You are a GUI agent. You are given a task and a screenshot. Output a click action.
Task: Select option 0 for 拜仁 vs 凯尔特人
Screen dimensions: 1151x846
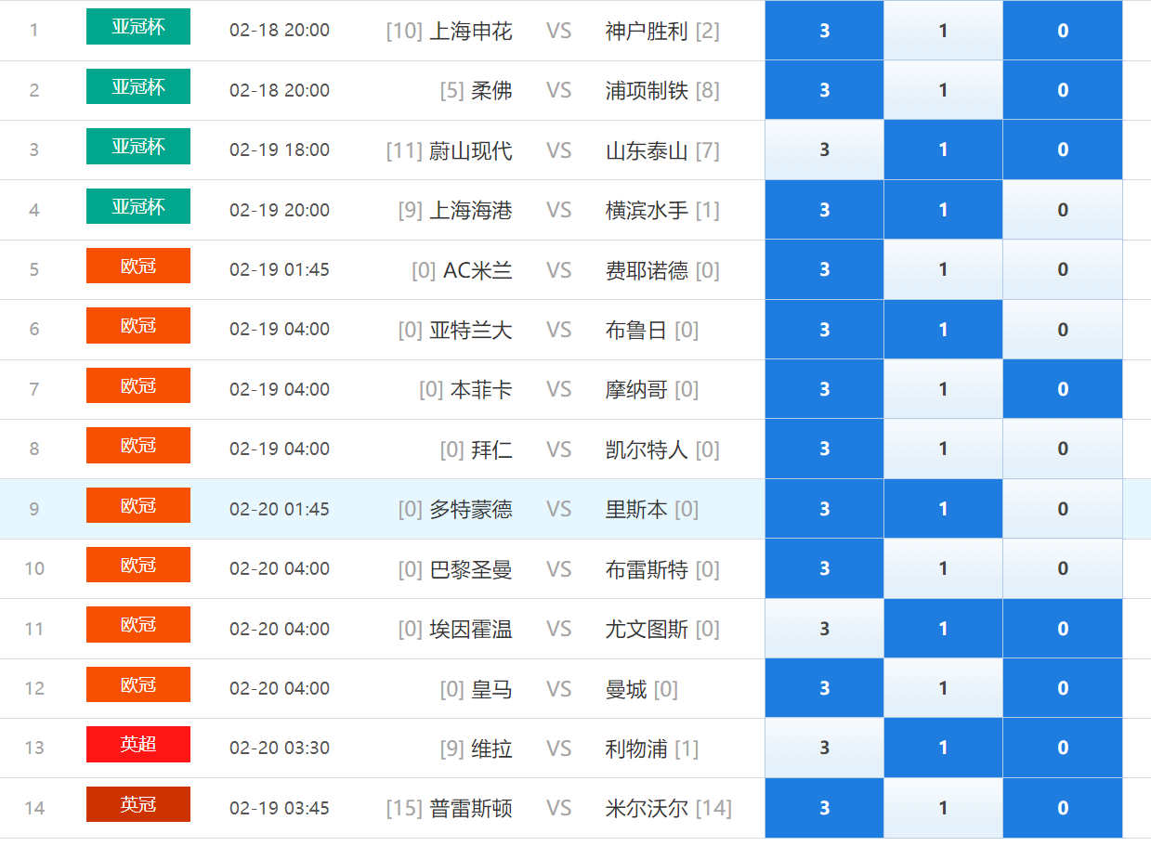coord(1063,449)
